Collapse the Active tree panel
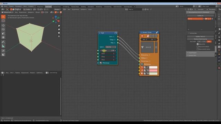221x124 pixels. (189, 33)
